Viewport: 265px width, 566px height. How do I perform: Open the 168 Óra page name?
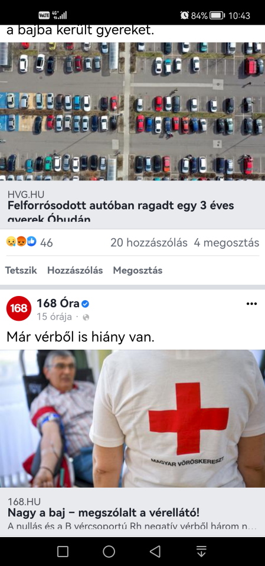58,304
